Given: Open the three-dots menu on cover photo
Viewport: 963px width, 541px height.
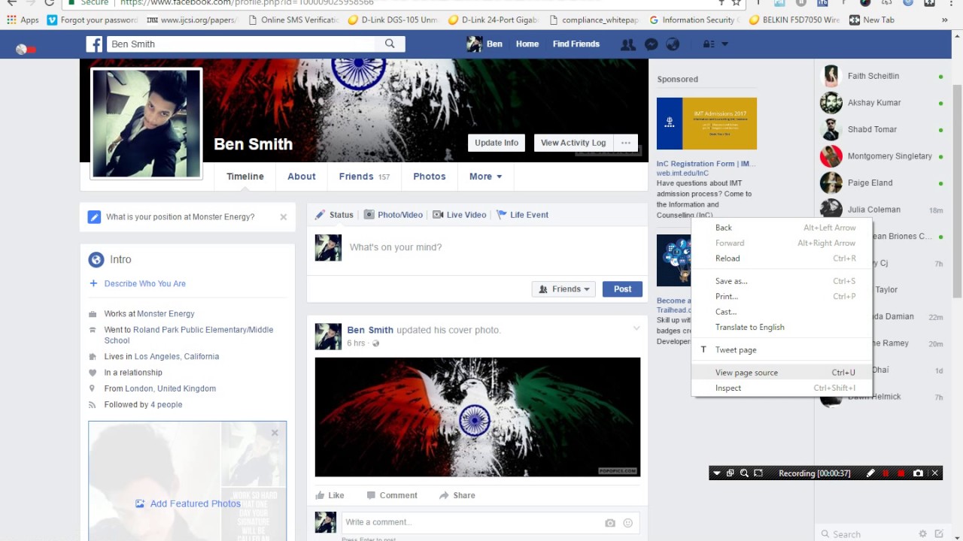Looking at the screenshot, I should (626, 143).
